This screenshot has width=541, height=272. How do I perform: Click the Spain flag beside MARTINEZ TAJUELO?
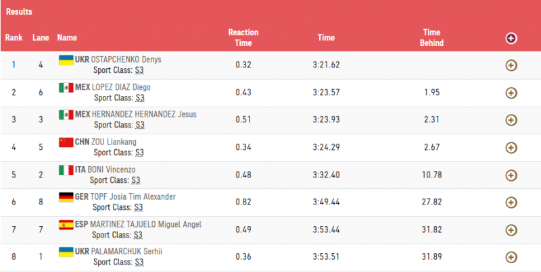[66, 225]
